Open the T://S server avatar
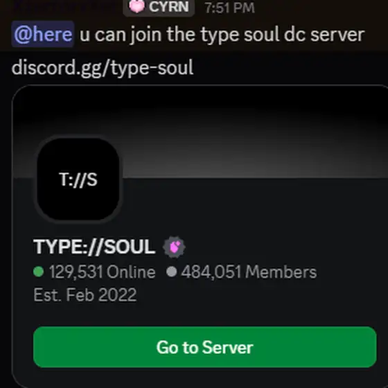The height and width of the screenshot is (388, 388). 78,179
